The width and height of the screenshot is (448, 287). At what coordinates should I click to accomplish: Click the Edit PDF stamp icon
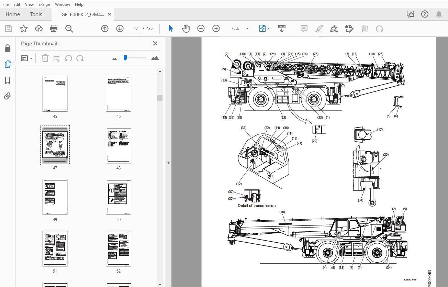pyautogui.click(x=349, y=29)
